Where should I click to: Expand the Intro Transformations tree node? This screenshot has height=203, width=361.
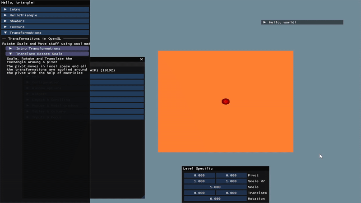[47, 48]
